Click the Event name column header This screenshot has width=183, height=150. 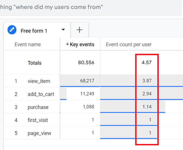[x=28, y=44]
